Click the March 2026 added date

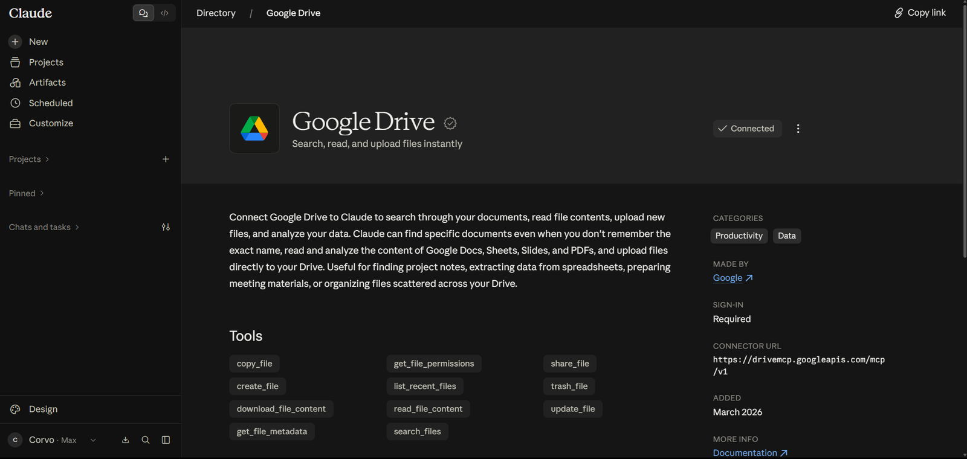[x=737, y=412]
